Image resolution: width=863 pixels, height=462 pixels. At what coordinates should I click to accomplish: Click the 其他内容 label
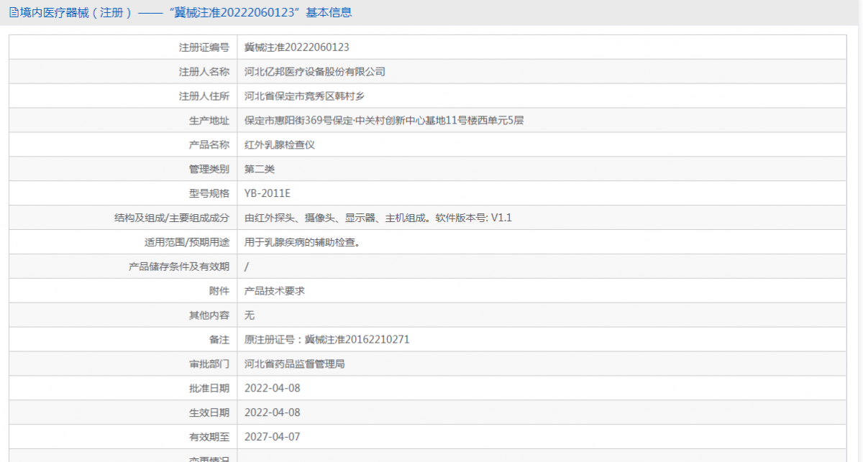tap(209, 315)
